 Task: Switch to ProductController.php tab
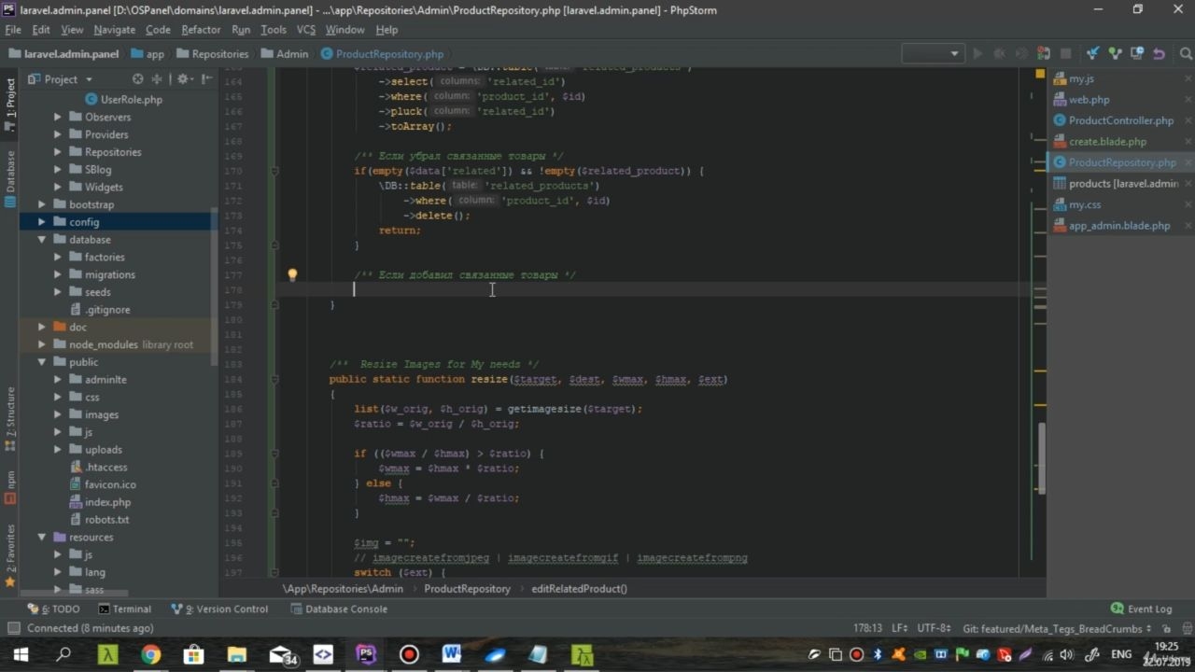(1120, 120)
